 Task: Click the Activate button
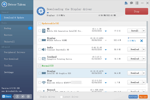133,97
